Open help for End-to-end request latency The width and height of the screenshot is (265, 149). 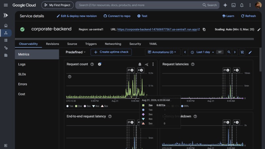[110, 116]
